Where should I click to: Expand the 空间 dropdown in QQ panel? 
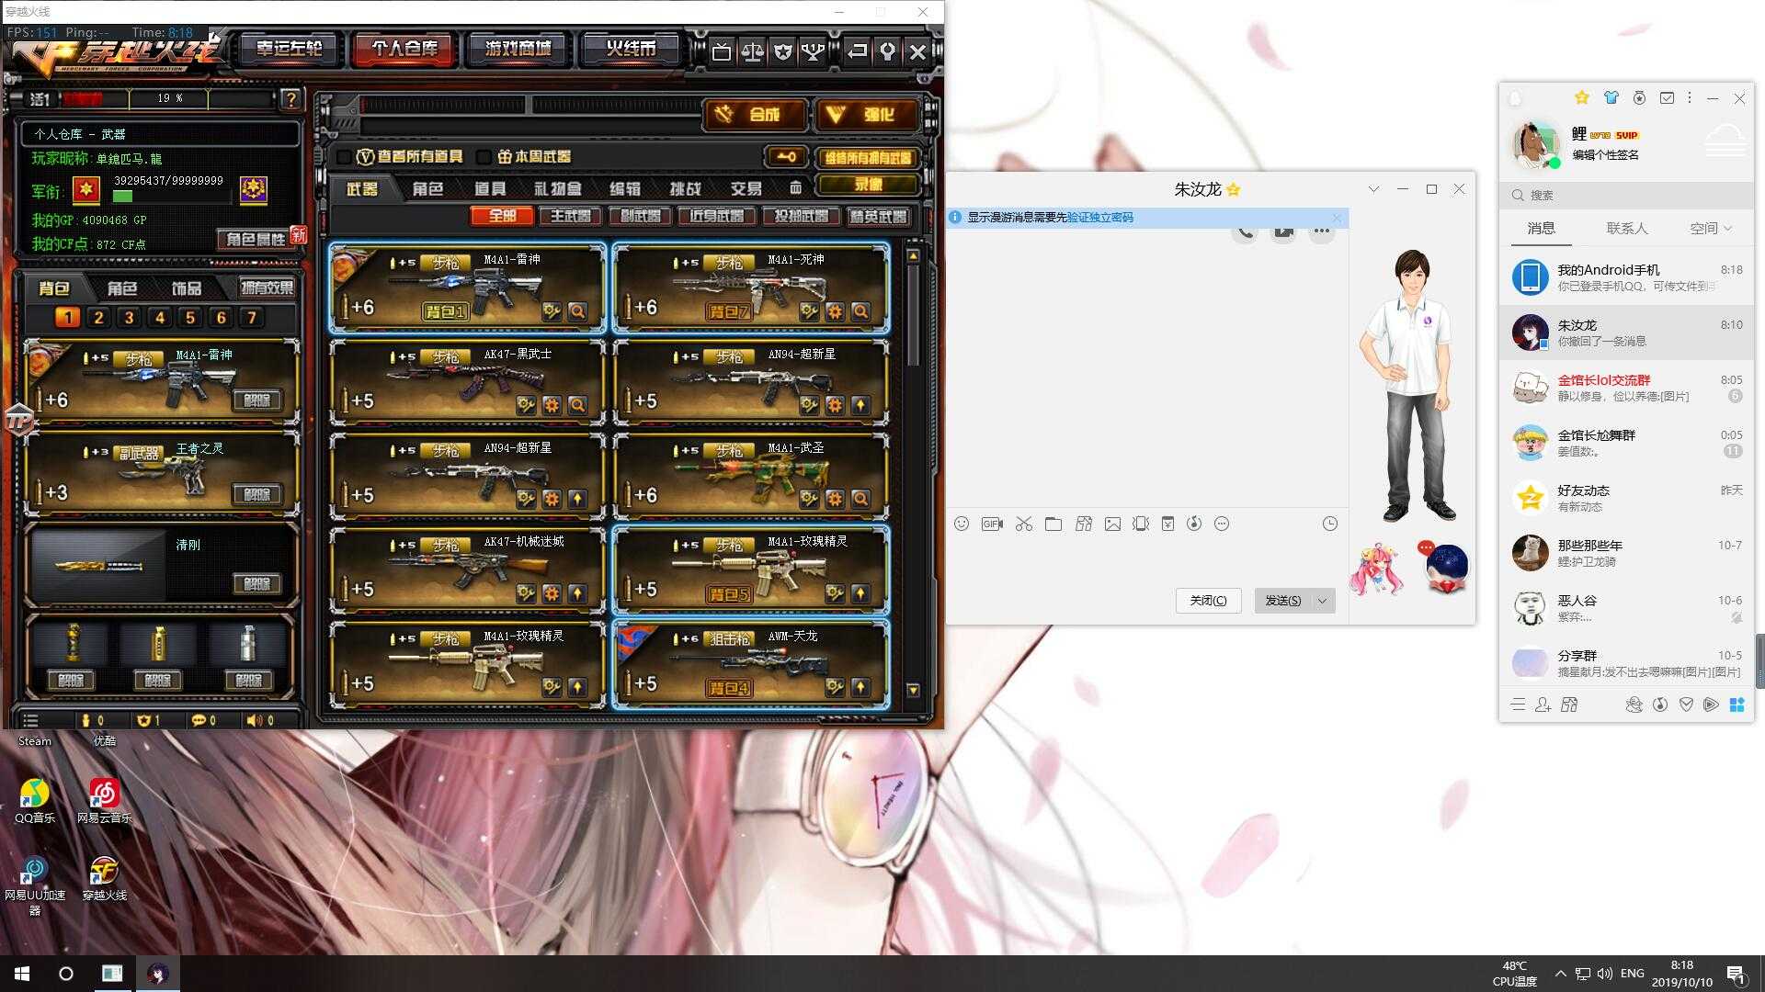coord(1728,228)
